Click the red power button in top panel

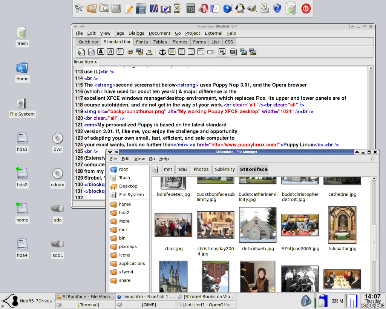(306, 9)
